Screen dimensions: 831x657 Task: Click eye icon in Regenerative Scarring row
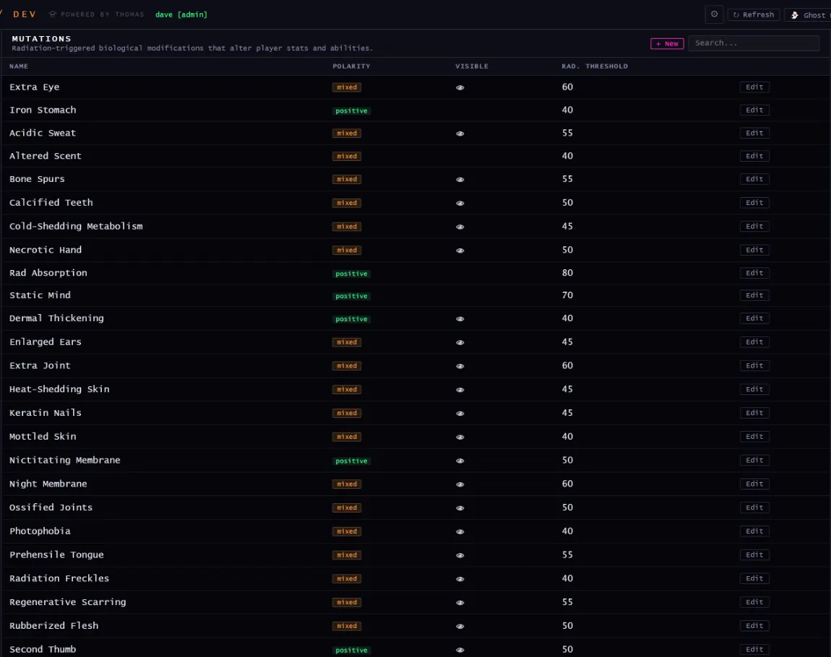coord(460,602)
